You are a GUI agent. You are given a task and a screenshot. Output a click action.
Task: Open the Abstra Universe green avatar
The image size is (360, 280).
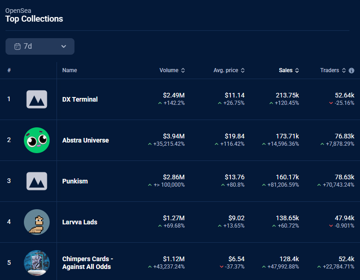pyautogui.click(x=37, y=140)
